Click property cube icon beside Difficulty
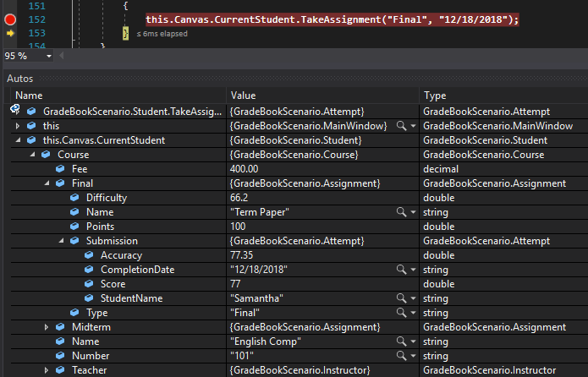588x377 pixels. 74,197
